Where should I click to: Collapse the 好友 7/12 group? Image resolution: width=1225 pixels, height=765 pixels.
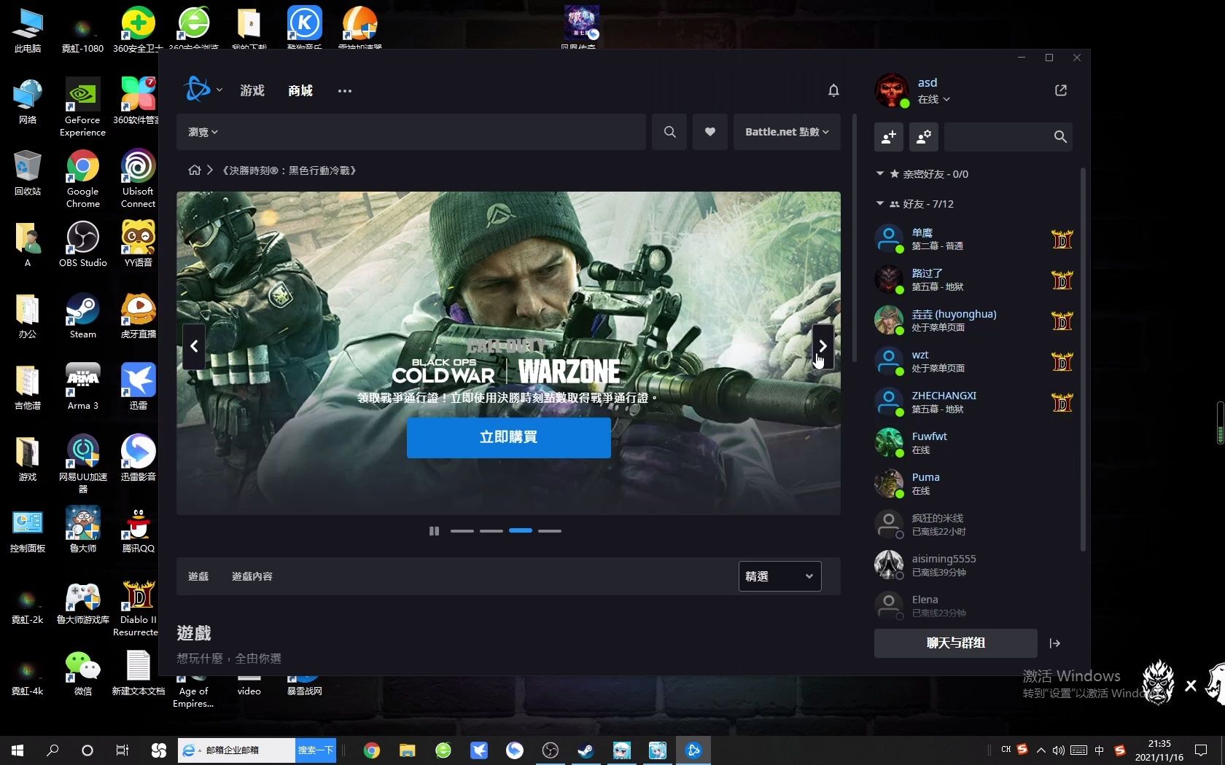click(880, 203)
